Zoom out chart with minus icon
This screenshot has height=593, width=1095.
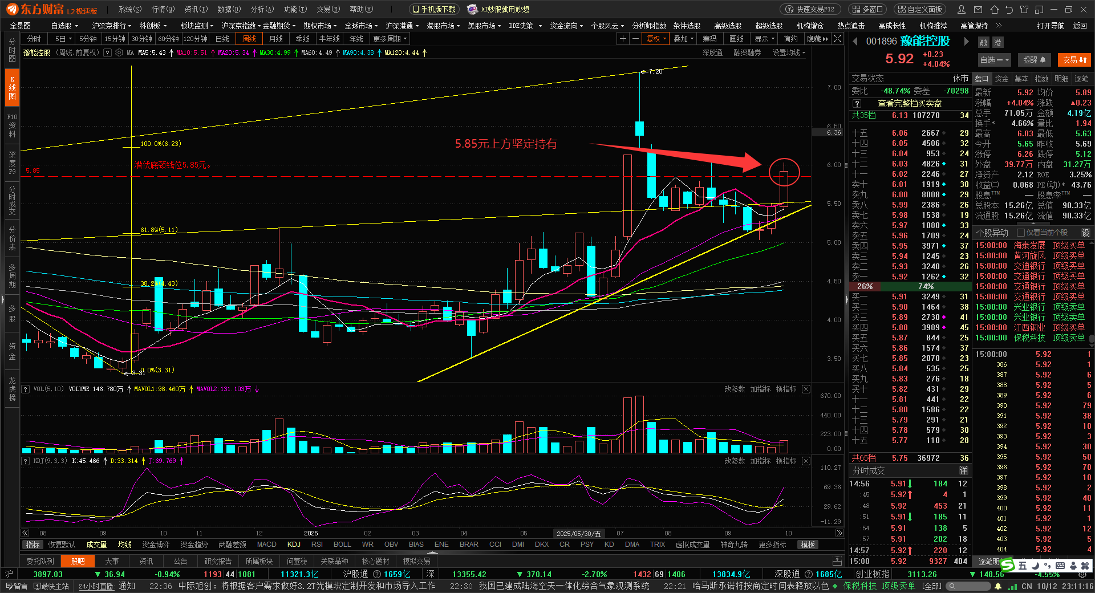pyautogui.click(x=635, y=39)
